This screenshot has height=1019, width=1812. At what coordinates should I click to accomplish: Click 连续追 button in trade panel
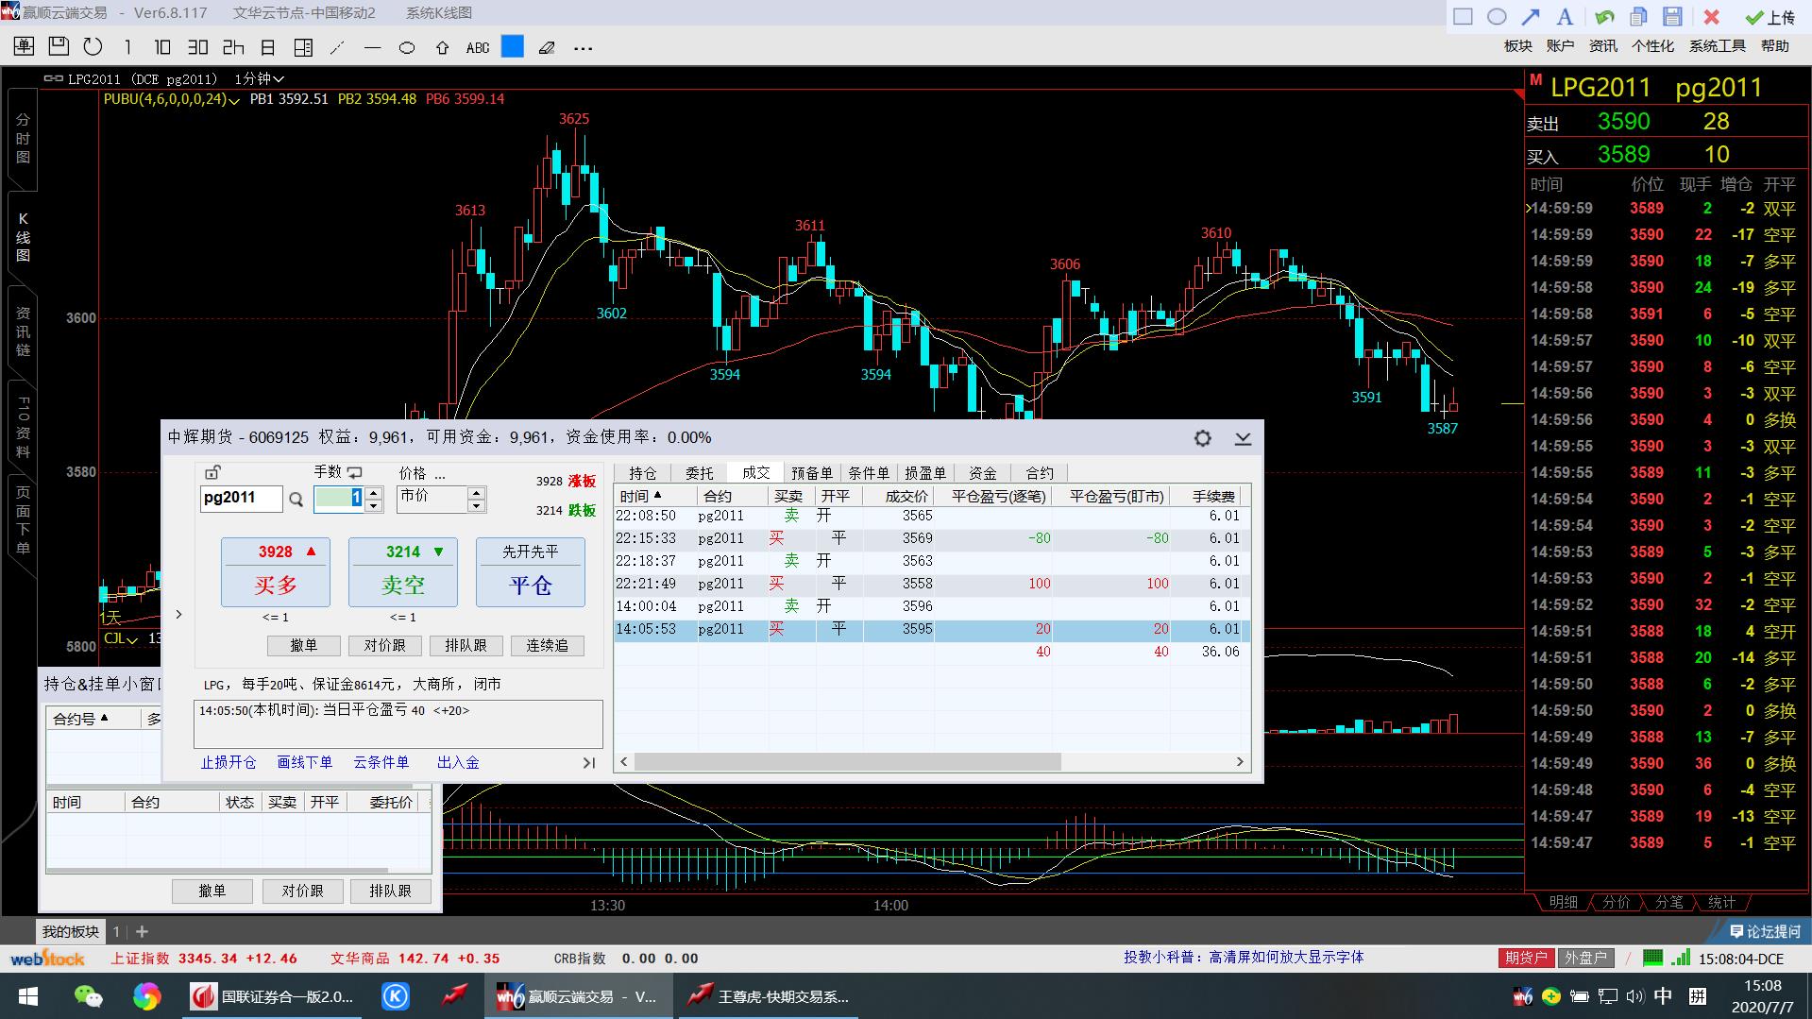[548, 646]
